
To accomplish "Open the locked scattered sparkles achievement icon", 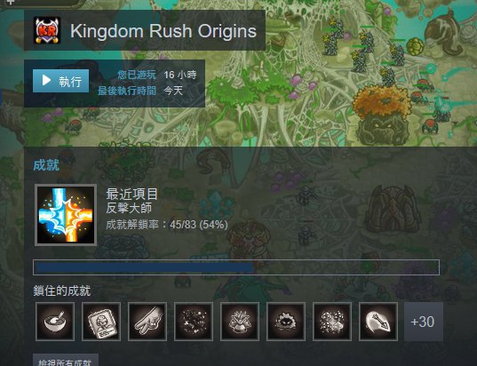I will click(x=194, y=322).
